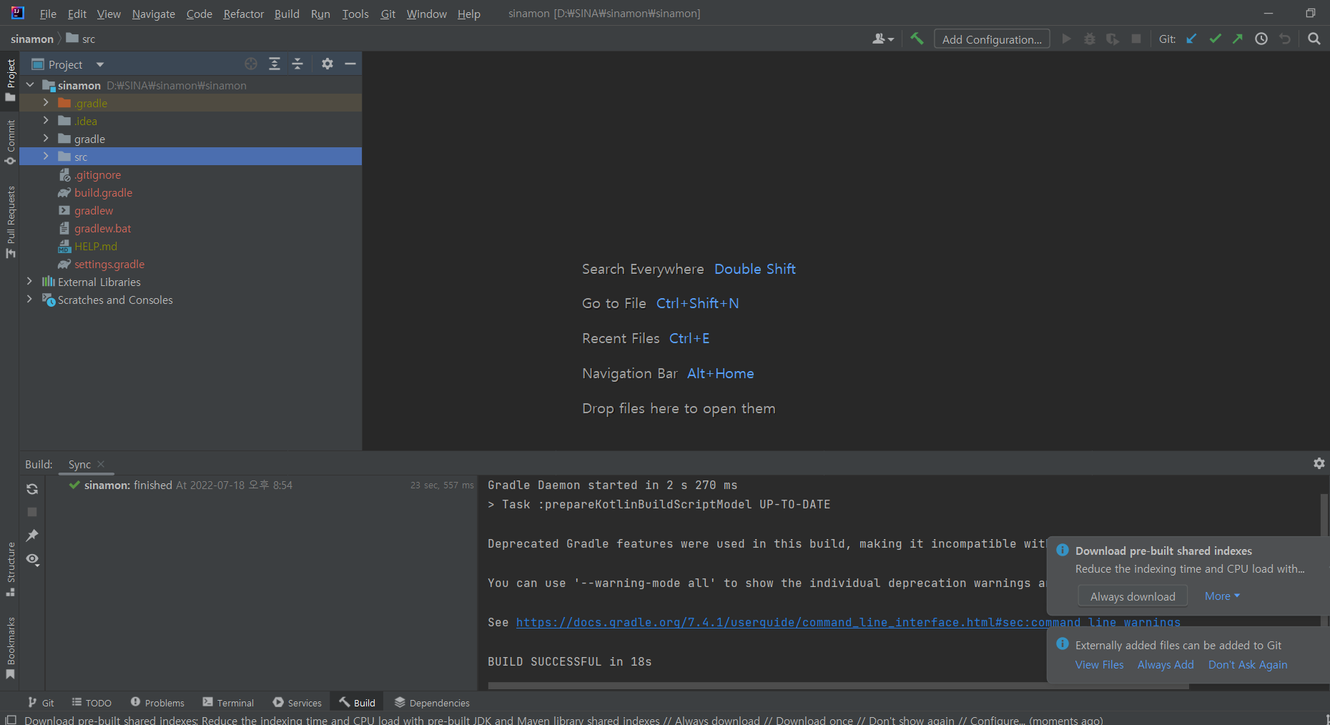This screenshot has height=725, width=1330.
Task: Collapse the sinamon project root
Action: 30,85
